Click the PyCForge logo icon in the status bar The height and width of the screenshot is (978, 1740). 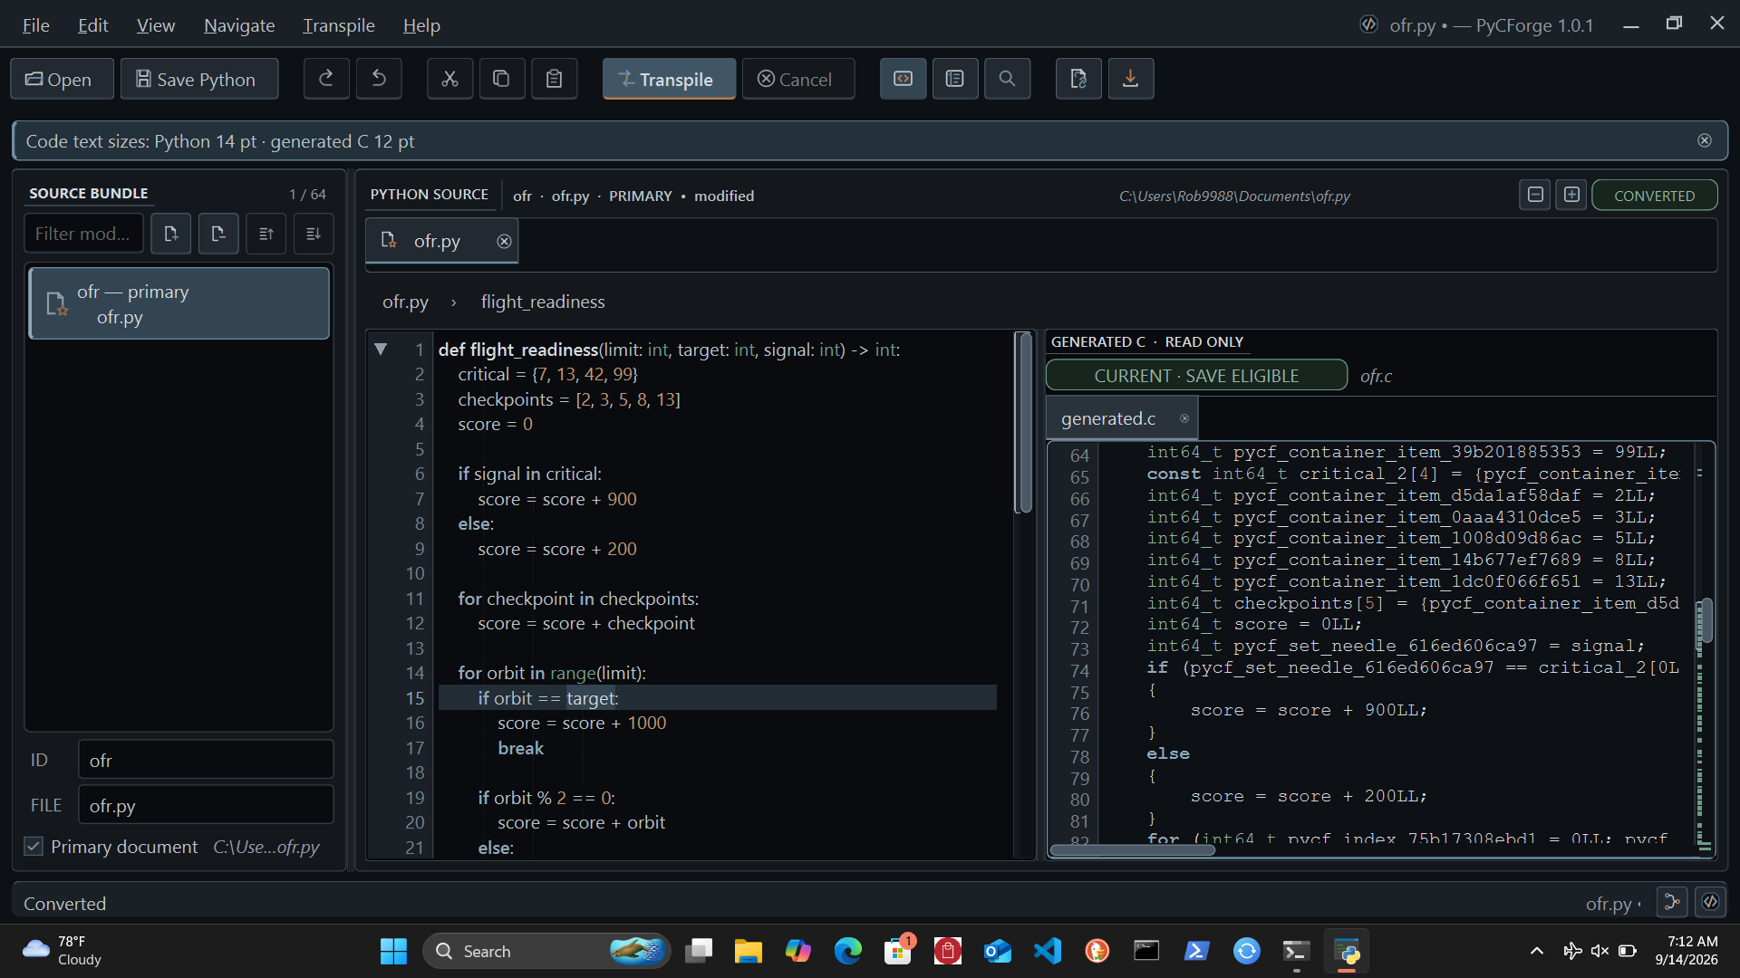click(1710, 902)
